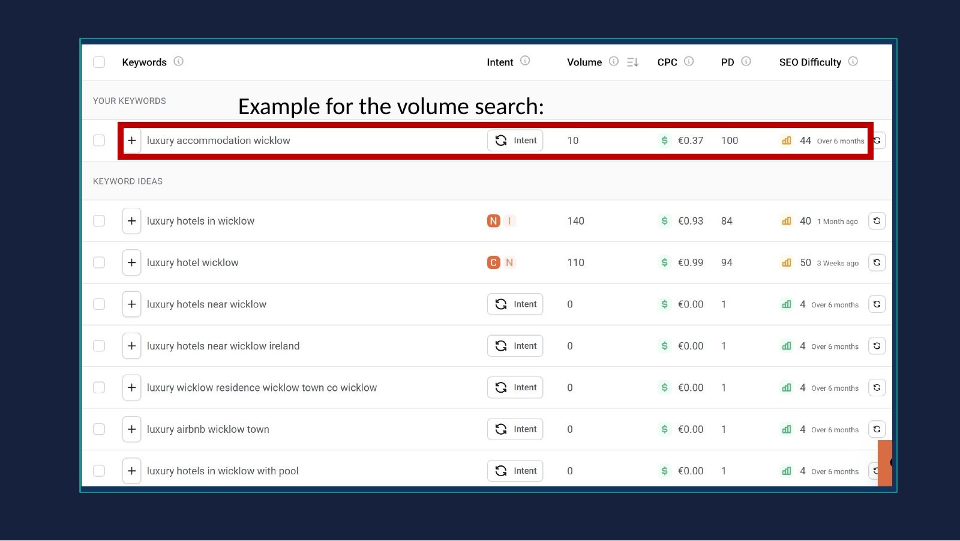Load Intent for luxury accommodation wicklow
This screenshot has height=541, width=960.
pyautogui.click(x=515, y=141)
